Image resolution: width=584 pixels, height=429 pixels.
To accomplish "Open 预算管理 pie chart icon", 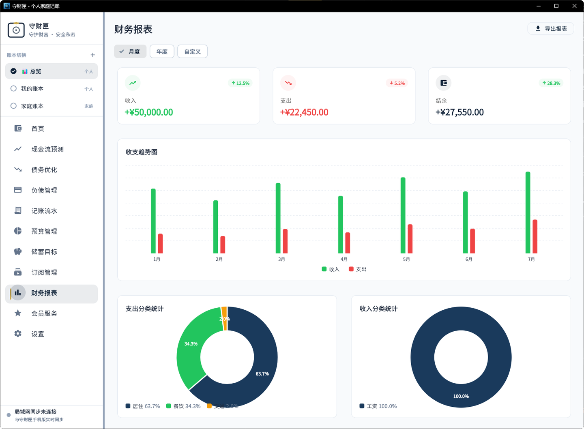I will tap(18, 231).
